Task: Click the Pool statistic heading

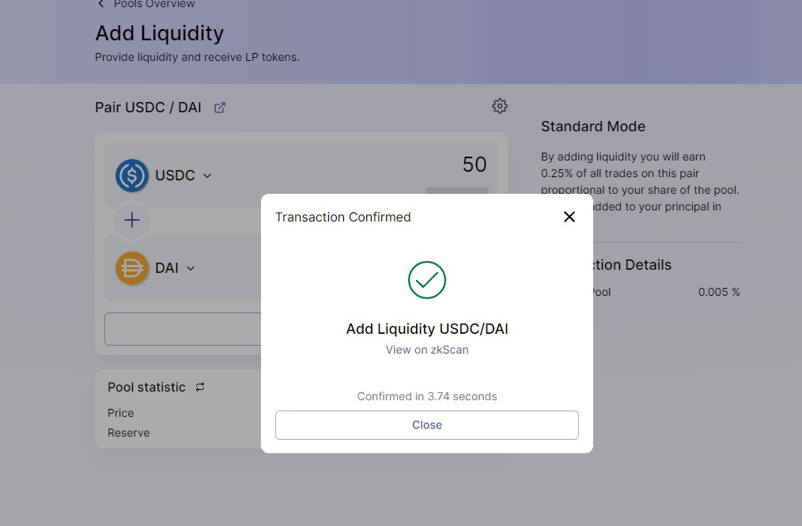Action: [146, 387]
